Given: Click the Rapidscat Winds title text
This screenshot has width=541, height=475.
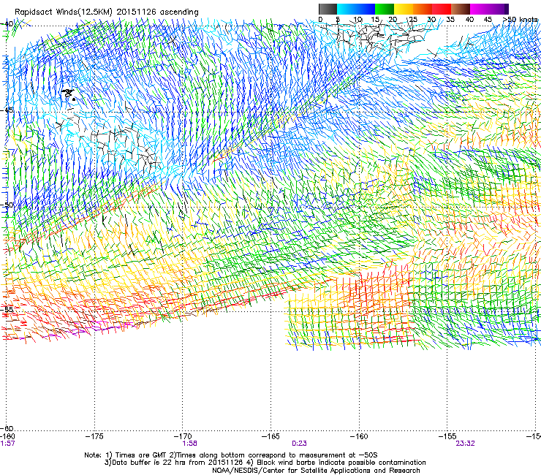Looking at the screenshot, I should (x=107, y=12).
